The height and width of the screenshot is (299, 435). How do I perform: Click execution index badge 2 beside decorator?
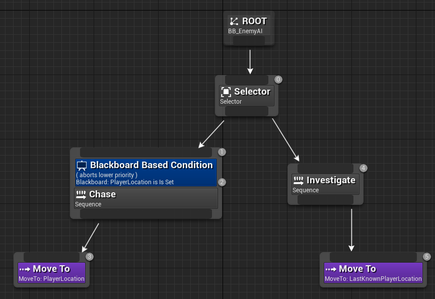[x=222, y=182]
